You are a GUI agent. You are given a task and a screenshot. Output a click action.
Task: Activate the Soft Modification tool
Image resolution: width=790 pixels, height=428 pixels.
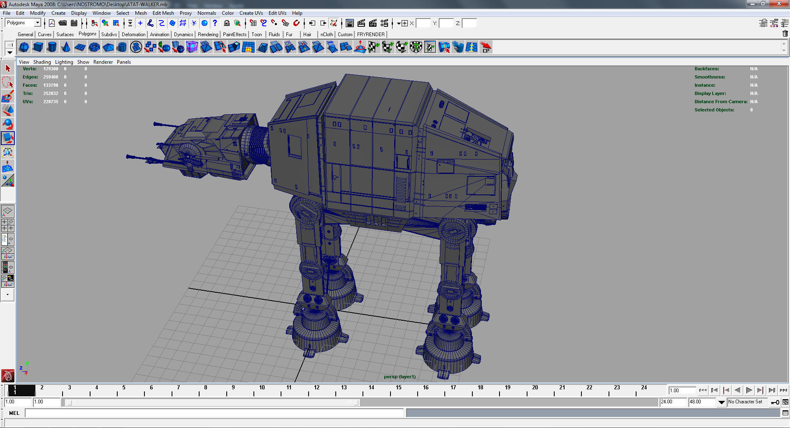point(8,167)
